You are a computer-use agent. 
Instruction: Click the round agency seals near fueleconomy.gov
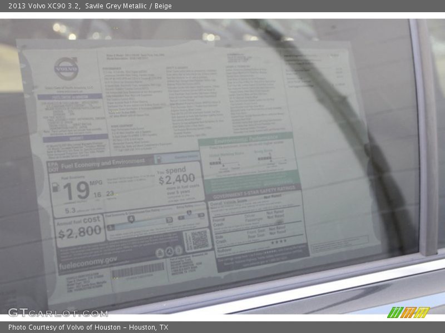click(x=169, y=251)
